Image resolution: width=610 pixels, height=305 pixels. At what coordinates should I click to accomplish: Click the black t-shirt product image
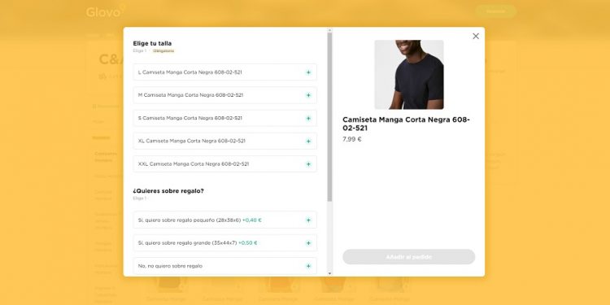[x=409, y=75]
